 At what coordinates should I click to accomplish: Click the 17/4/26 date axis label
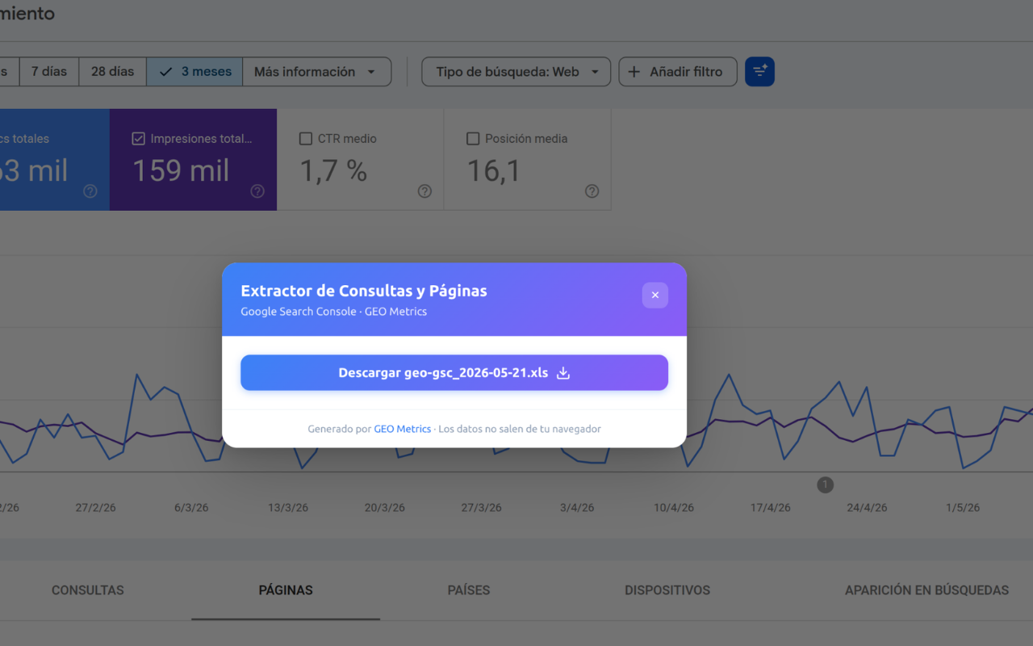pos(771,508)
